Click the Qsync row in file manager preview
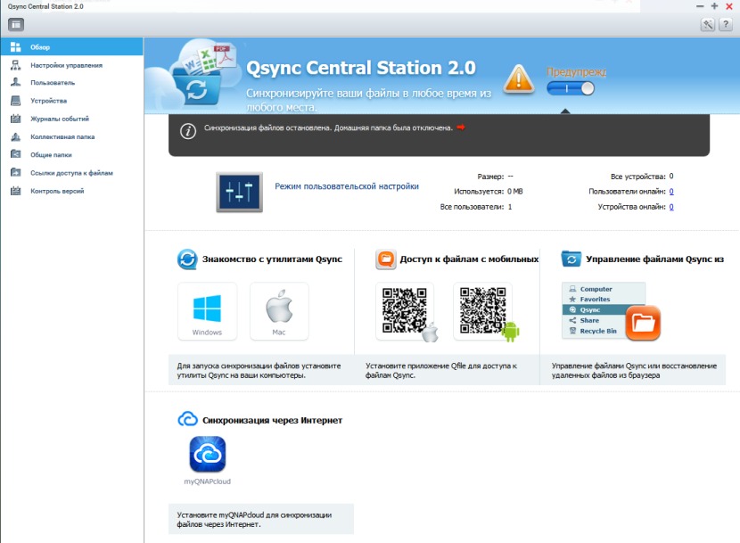Viewport: 740px width, 543px height. pos(595,309)
